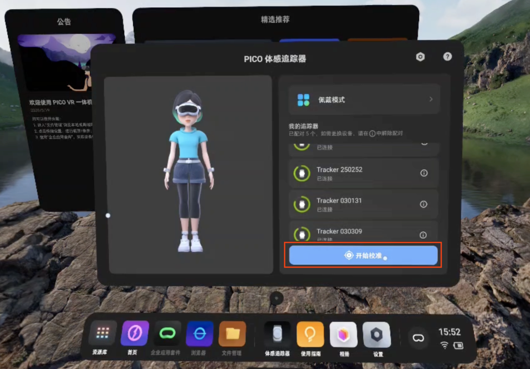
Task: Click the 我的追踪器 section heading
Action: 303,127
